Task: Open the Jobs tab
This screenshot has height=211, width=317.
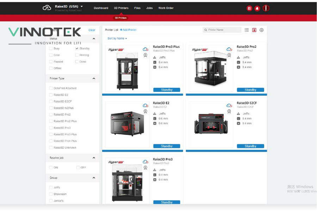Action: [x=149, y=8]
